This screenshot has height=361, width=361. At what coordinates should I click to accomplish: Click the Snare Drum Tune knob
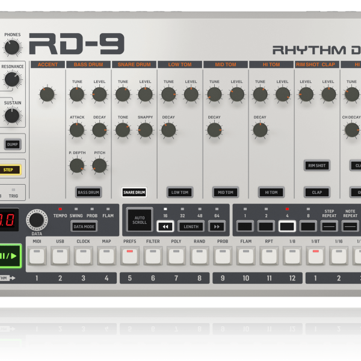point(123,94)
